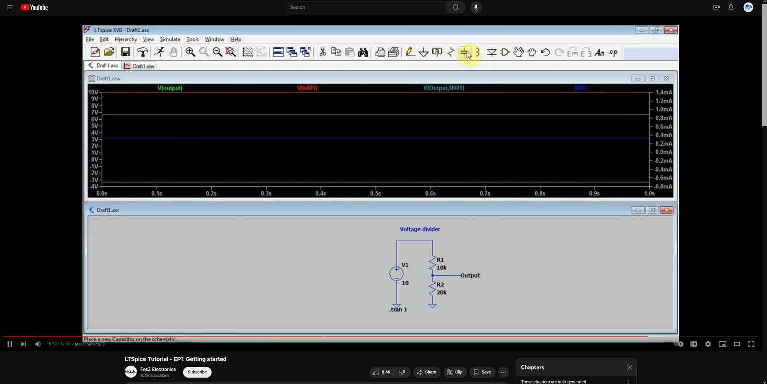Select the Place Inductor tool
The width and height of the screenshot is (767, 384).
pos(478,52)
